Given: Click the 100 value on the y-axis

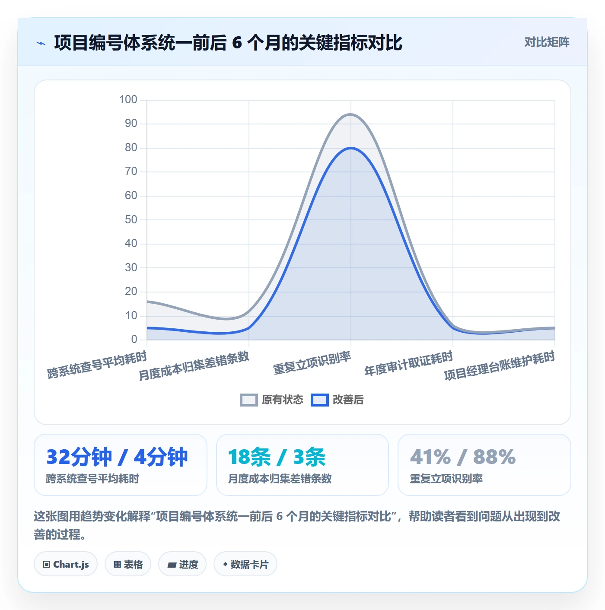Looking at the screenshot, I should [x=128, y=99].
